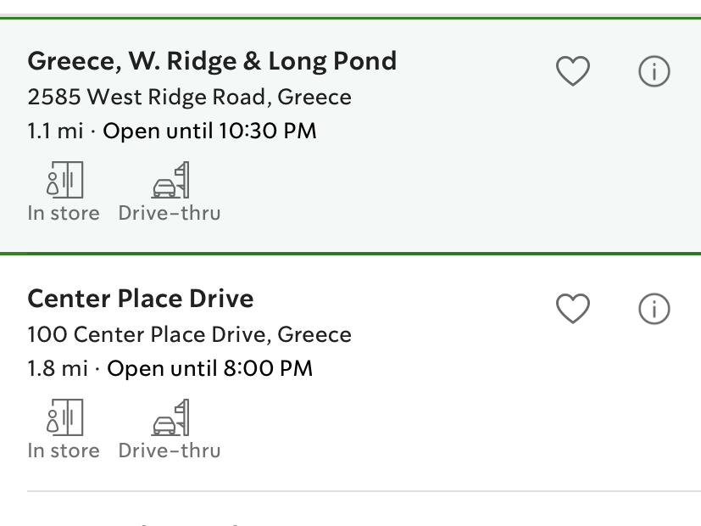Click the address 2585 West Ridge Road
This screenshot has height=526, width=701.
(190, 97)
